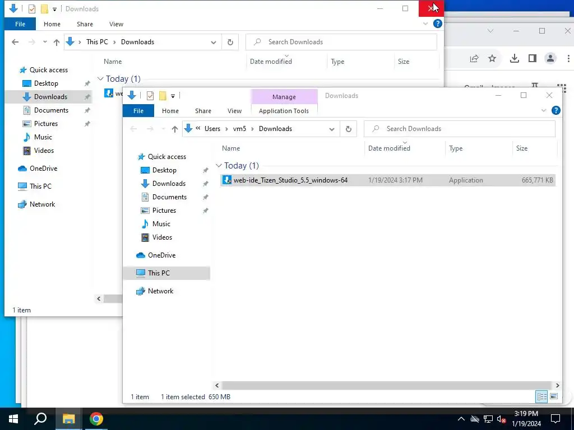
Task: Open Help icon in back window ribbon
Action: pyautogui.click(x=437, y=24)
